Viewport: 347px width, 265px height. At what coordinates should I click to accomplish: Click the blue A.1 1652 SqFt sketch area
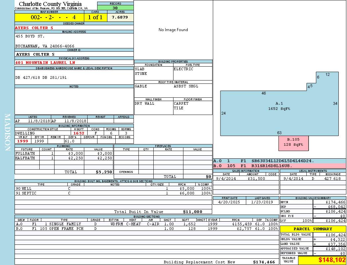[279, 106]
